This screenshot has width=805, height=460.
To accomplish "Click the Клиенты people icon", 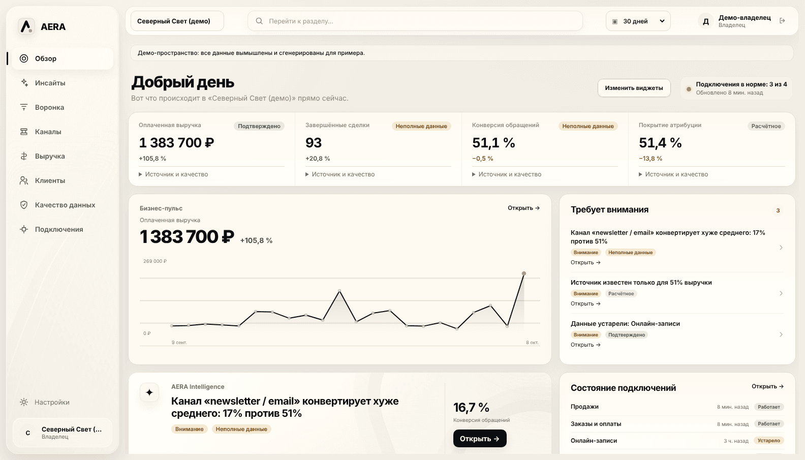I will pos(24,180).
